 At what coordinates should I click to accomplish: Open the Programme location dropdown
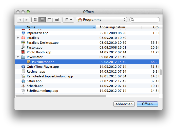tap(101, 20)
